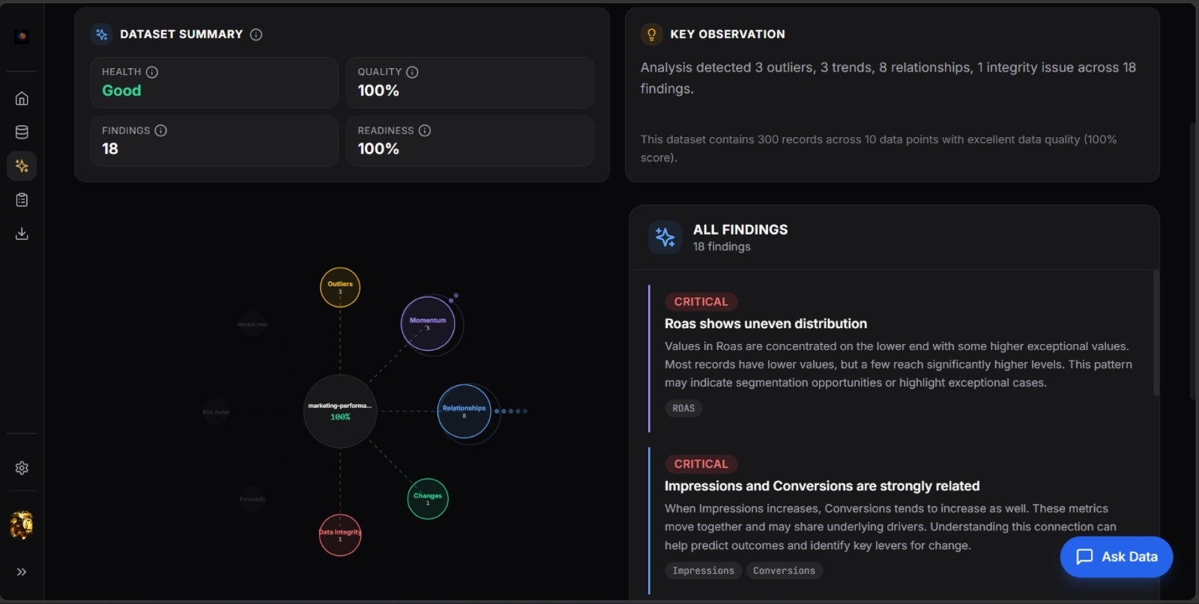This screenshot has width=1199, height=604.
Task: Click the info icon next to Findings
Action: coord(161,130)
